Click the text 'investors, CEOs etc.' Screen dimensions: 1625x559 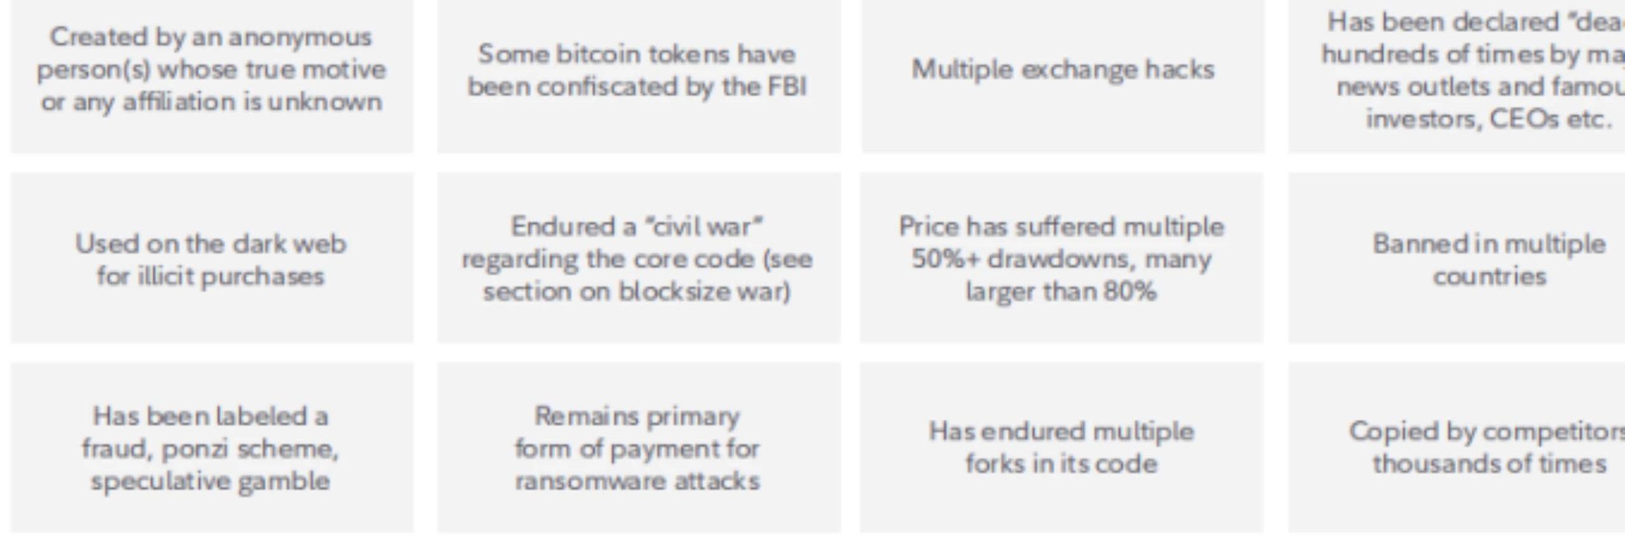click(1489, 119)
